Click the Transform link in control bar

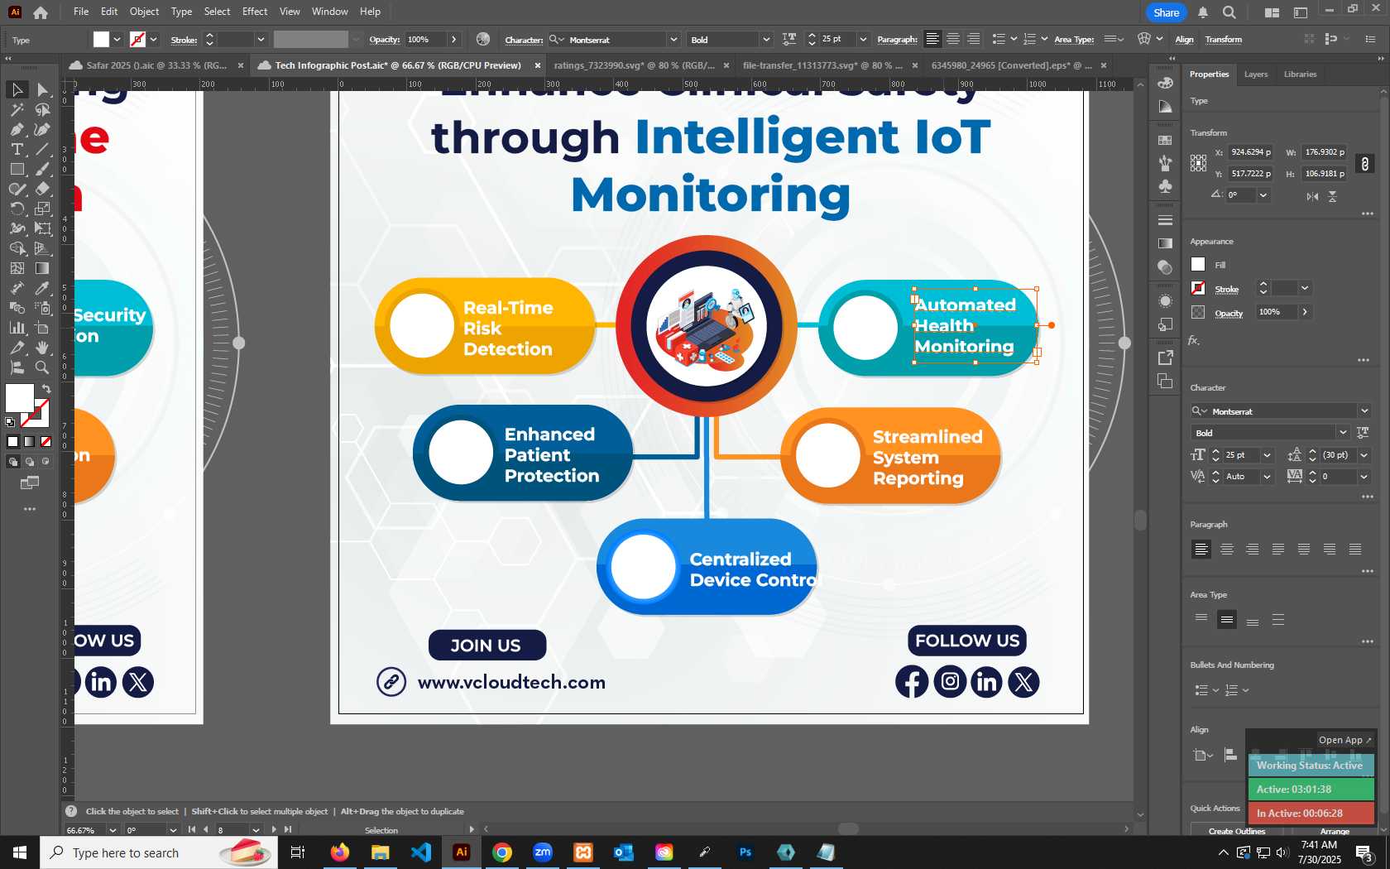[1224, 40]
